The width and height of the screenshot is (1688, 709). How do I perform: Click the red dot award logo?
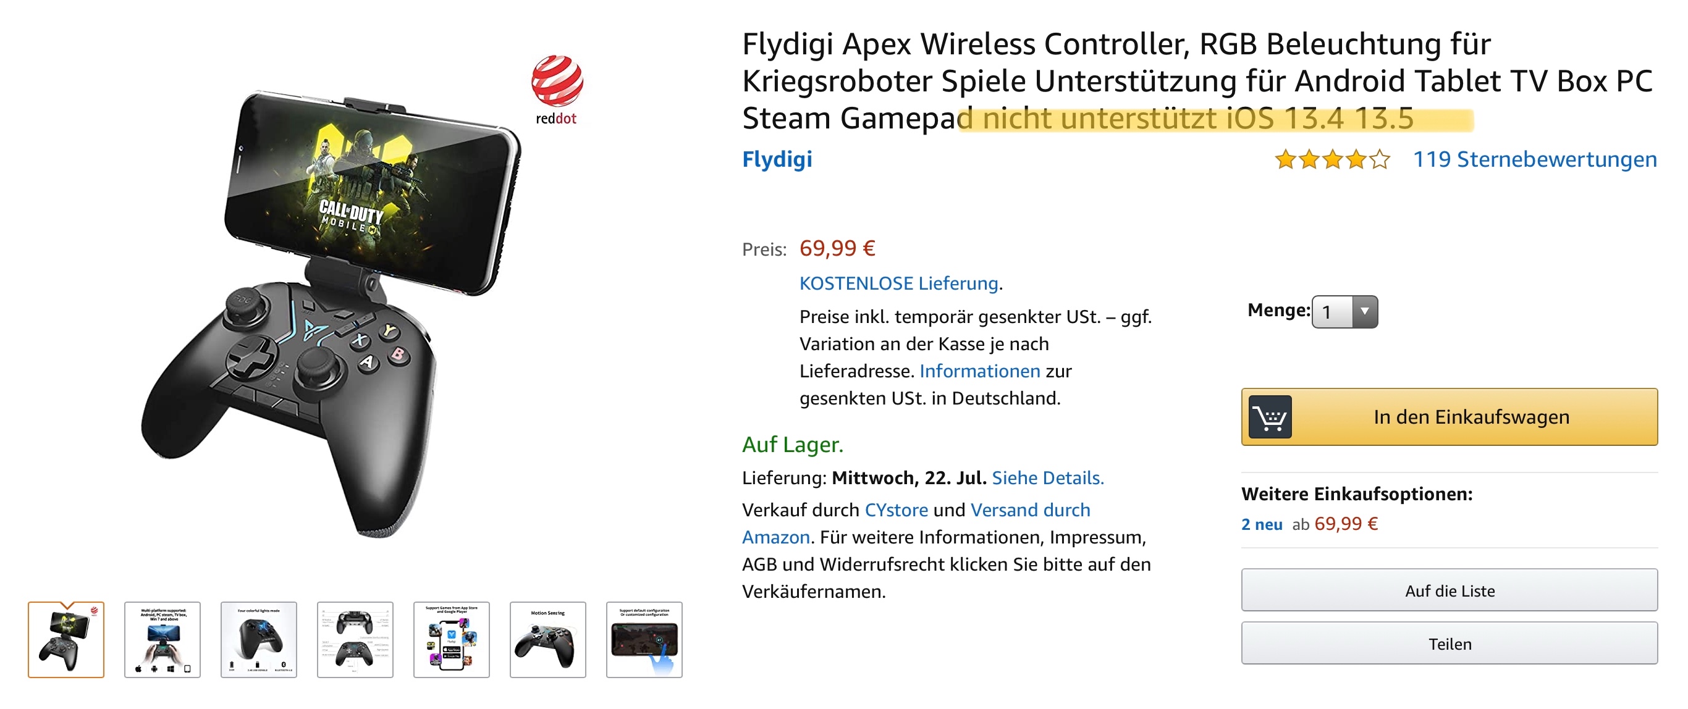coord(556,90)
